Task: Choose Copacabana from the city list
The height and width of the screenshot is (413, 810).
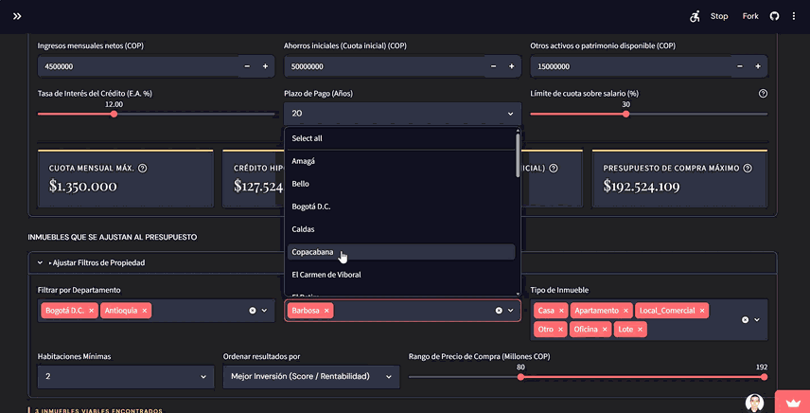Action: pyautogui.click(x=401, y=252)
